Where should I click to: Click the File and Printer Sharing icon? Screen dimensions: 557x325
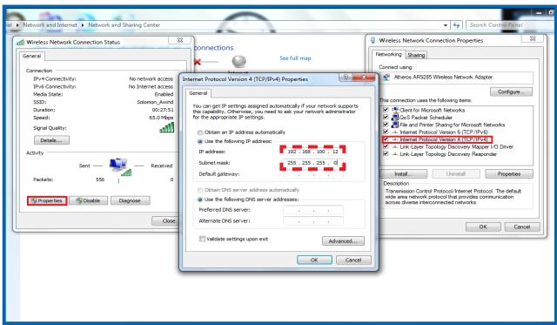394,125
